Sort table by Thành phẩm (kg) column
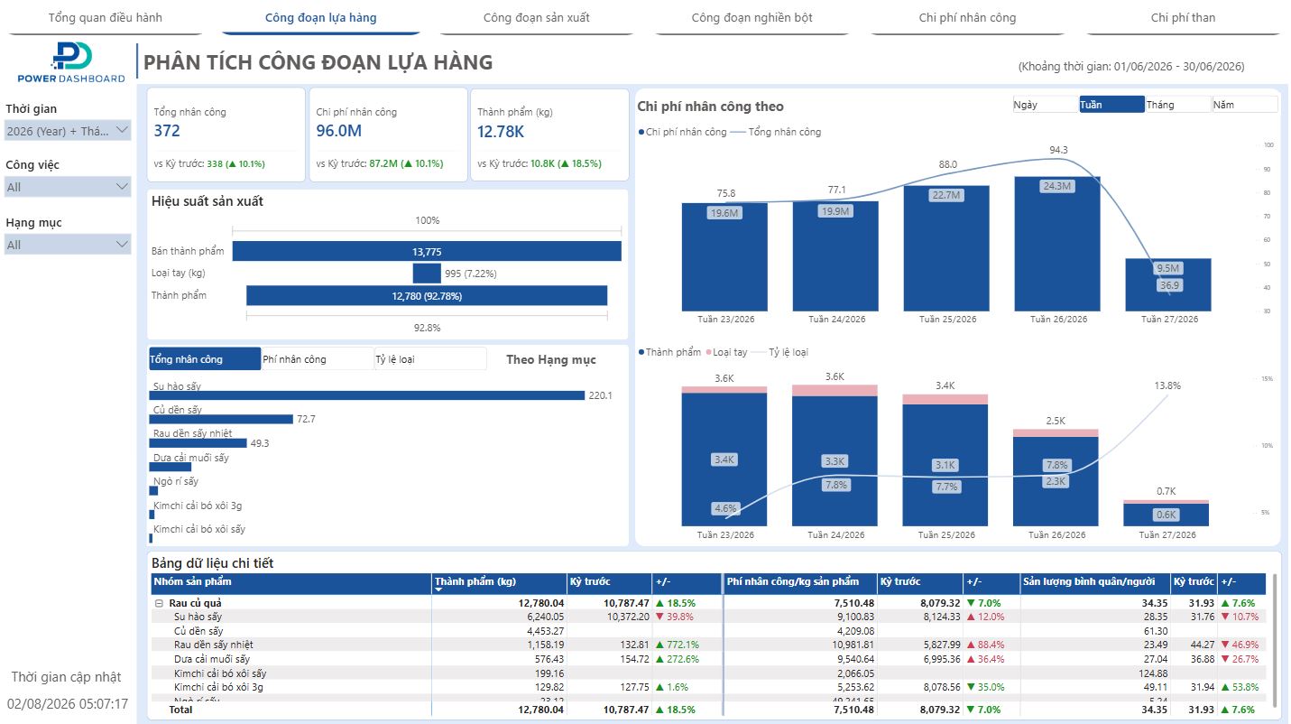The image size is (1291, 724). [500, 582]
